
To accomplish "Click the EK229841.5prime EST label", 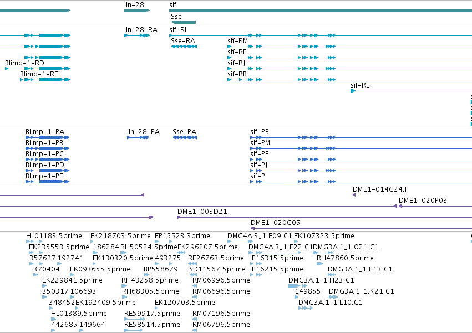I will (72, 280).
